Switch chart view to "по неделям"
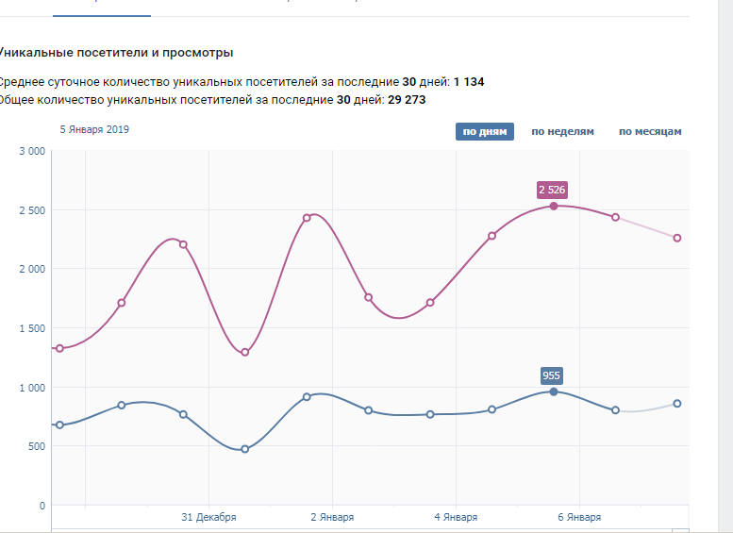The image size is (733, 533). [562, 131]
